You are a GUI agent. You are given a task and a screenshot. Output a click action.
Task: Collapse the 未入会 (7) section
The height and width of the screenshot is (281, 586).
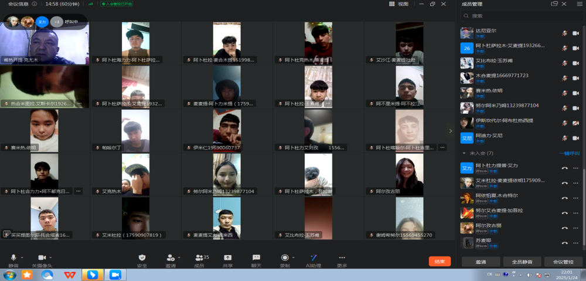click(464, 153)
